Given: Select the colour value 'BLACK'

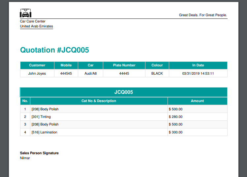Looking at the screenshot, I should 157,74.
